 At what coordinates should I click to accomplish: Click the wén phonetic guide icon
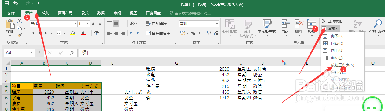click(96, 33)
